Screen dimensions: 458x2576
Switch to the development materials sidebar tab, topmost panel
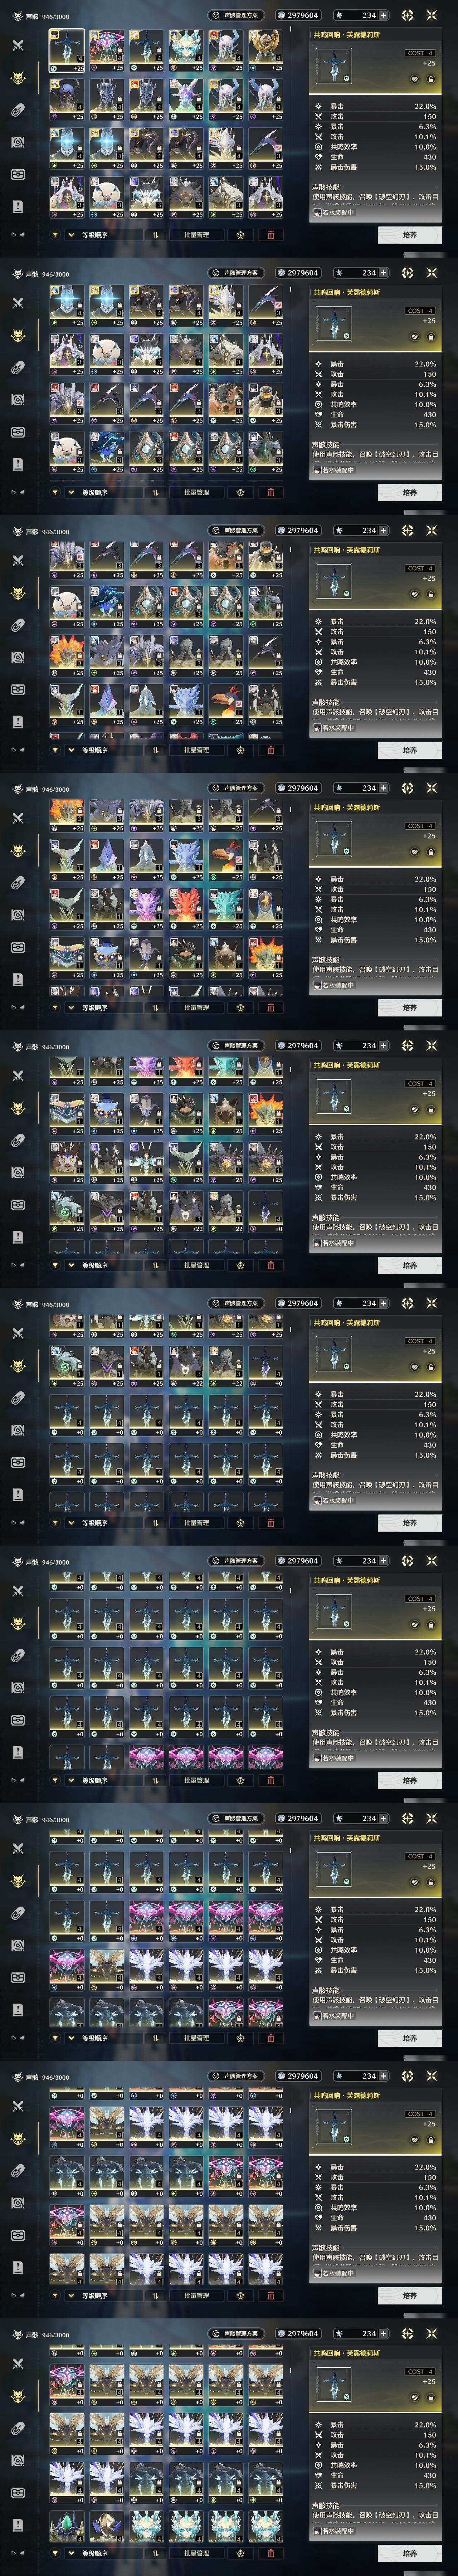(x=17, y=142)
